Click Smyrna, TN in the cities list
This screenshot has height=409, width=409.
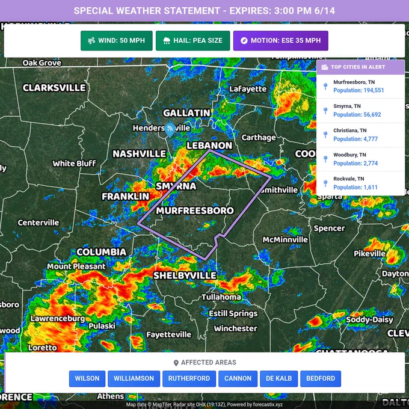click(x=347, y=106)
